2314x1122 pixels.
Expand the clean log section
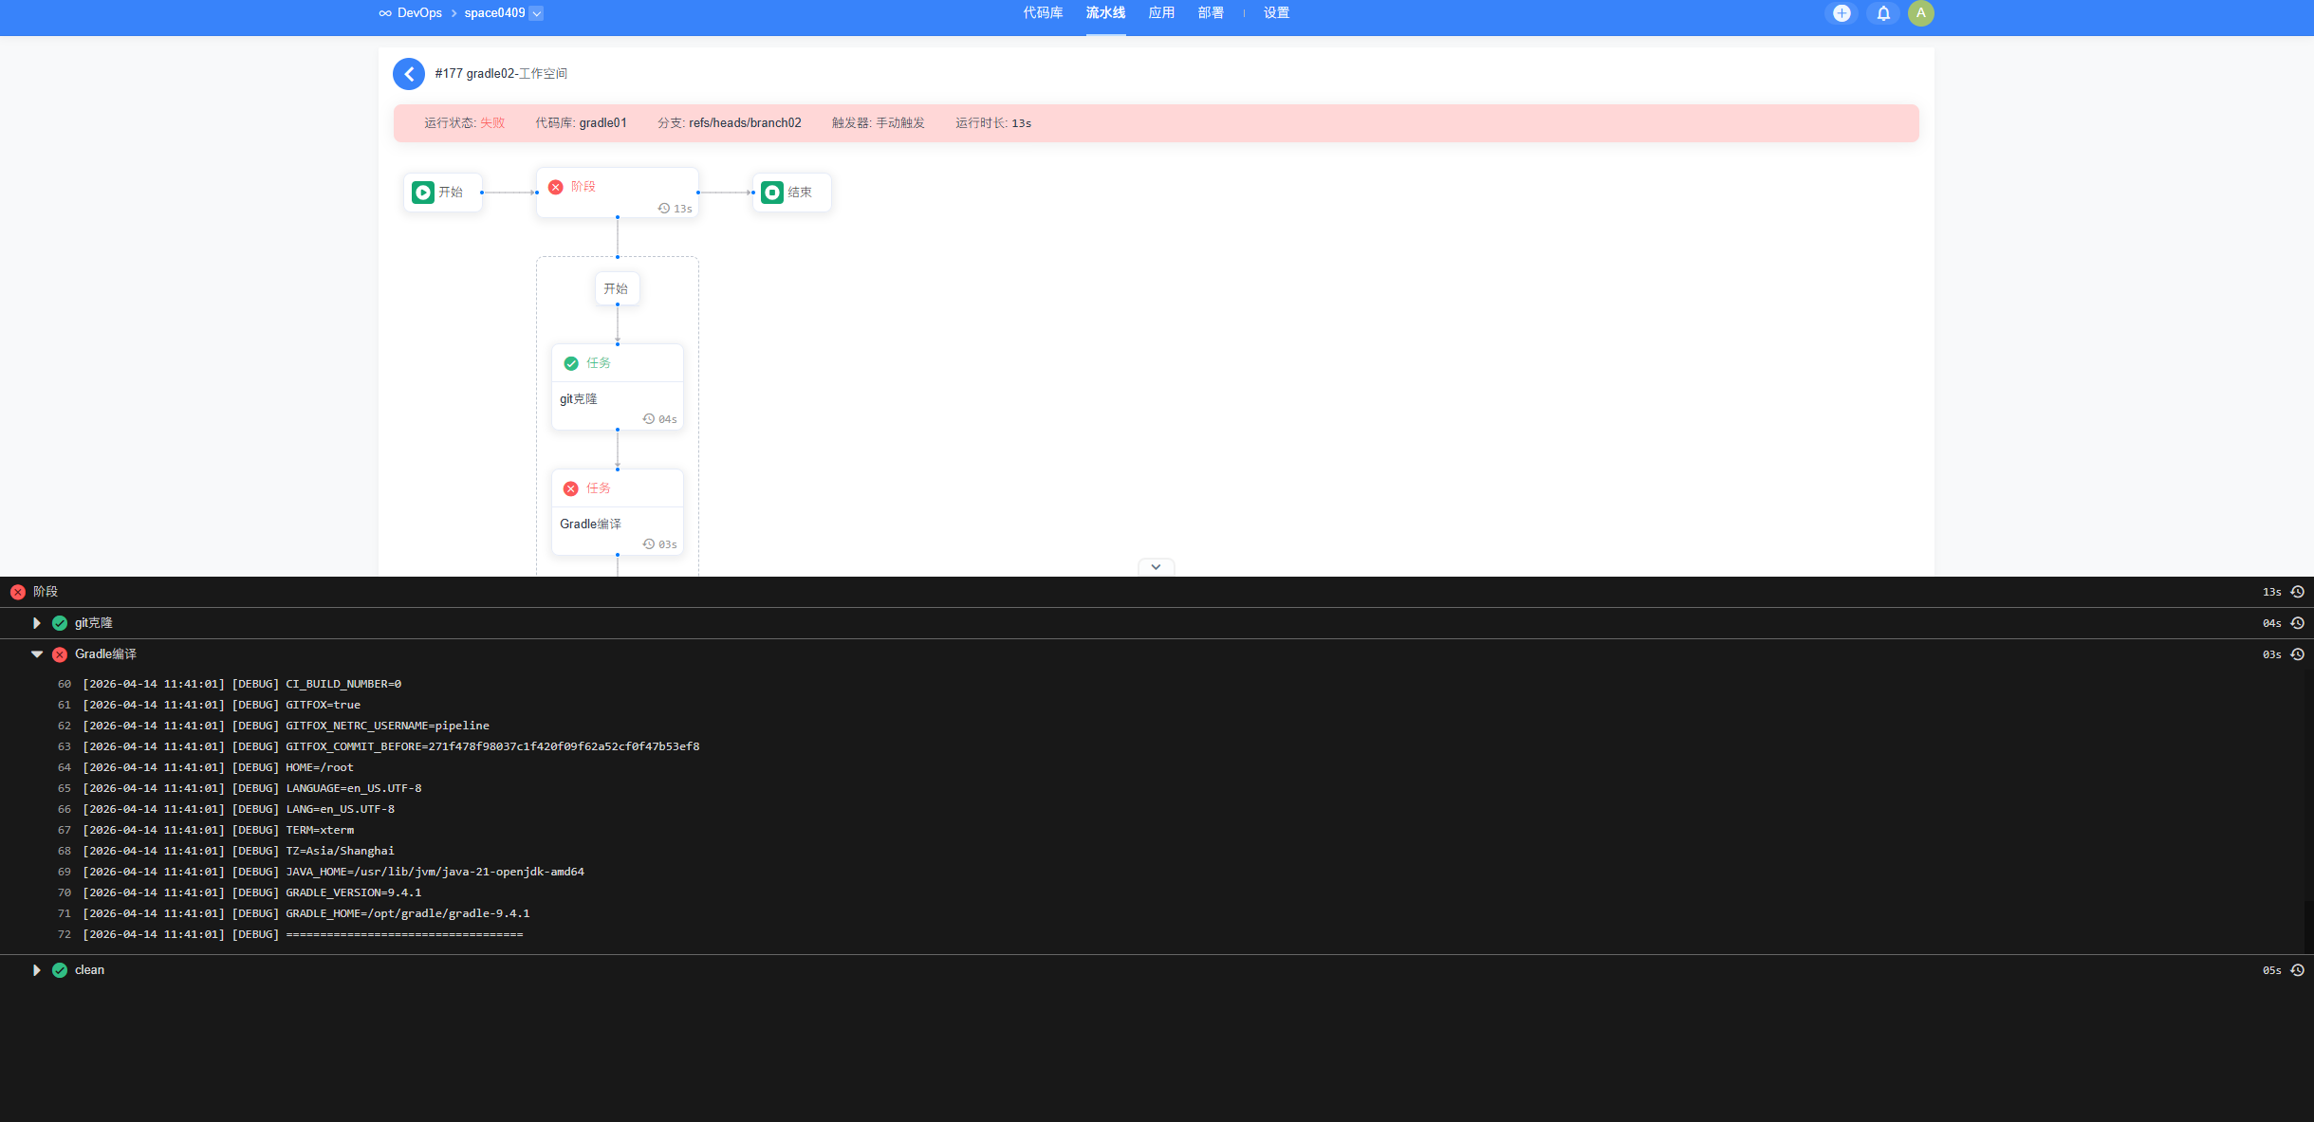37,970
